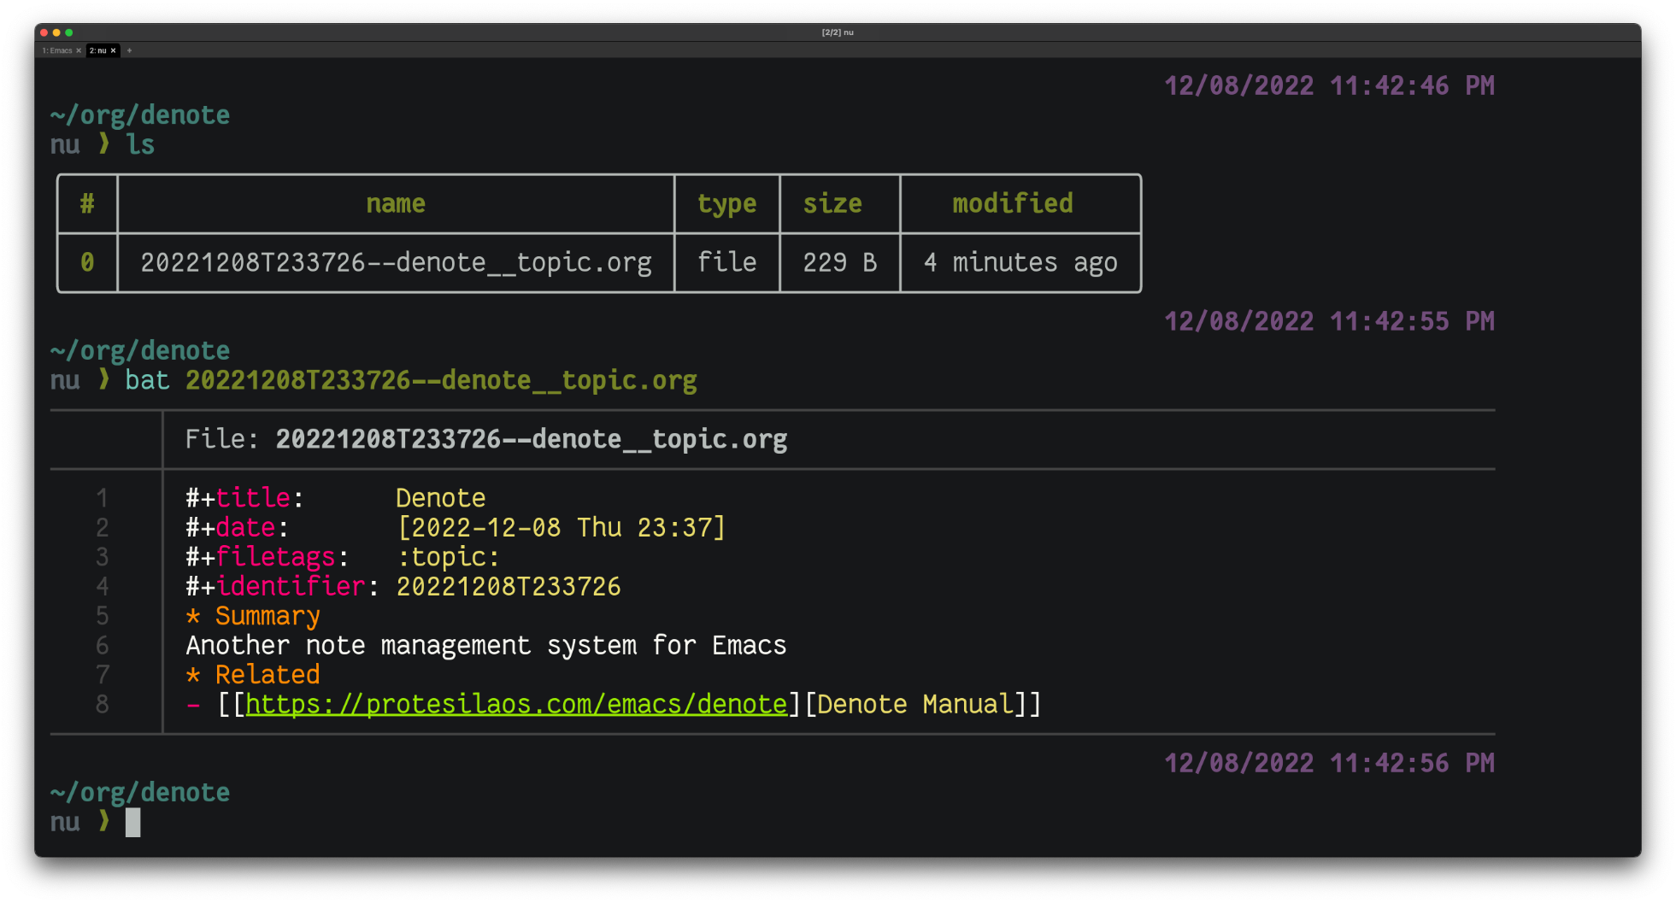This screenshot has width=1676, height=903.
Task: Click the filename argument after bat
Action: (x=441, y=380)
